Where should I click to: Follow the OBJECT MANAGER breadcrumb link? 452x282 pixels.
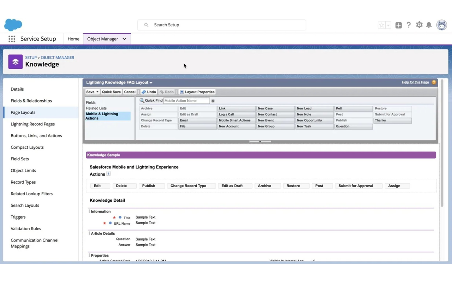tap(58, 57)
